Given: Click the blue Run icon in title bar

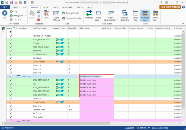Looking at the screenshot, I should pos(25,2).
